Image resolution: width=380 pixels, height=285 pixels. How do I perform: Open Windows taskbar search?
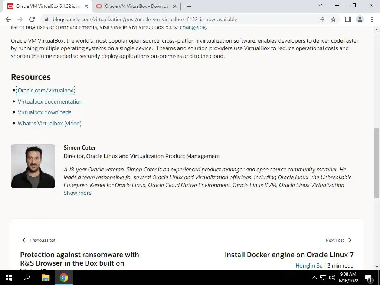(27, 278)
